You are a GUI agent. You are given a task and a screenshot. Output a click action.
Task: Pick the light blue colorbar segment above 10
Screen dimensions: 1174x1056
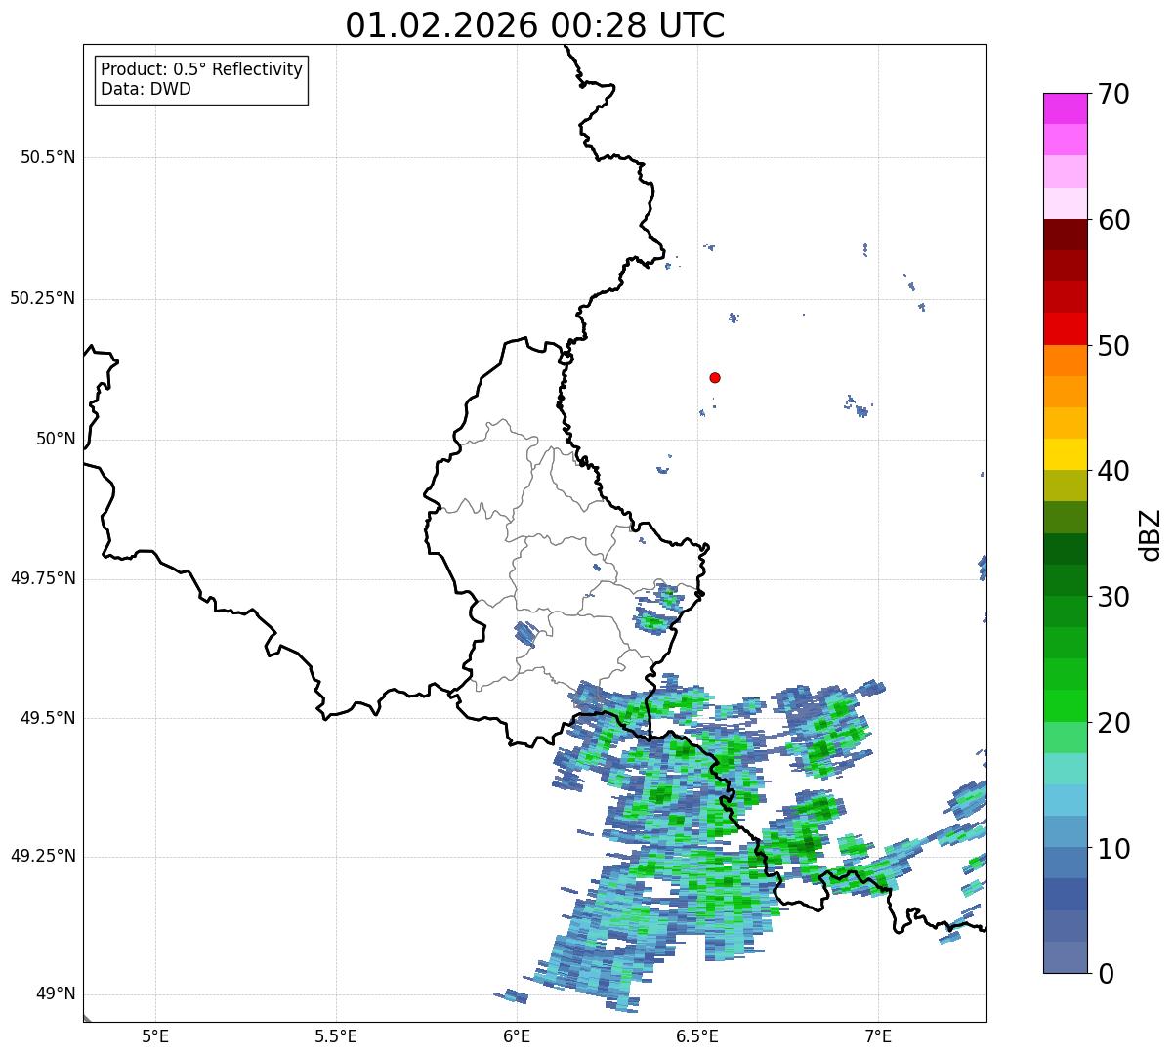click(1064, 800)
